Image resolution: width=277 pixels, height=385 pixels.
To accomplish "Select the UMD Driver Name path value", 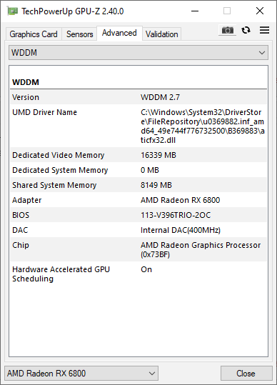I will click(x=203, y=126).
